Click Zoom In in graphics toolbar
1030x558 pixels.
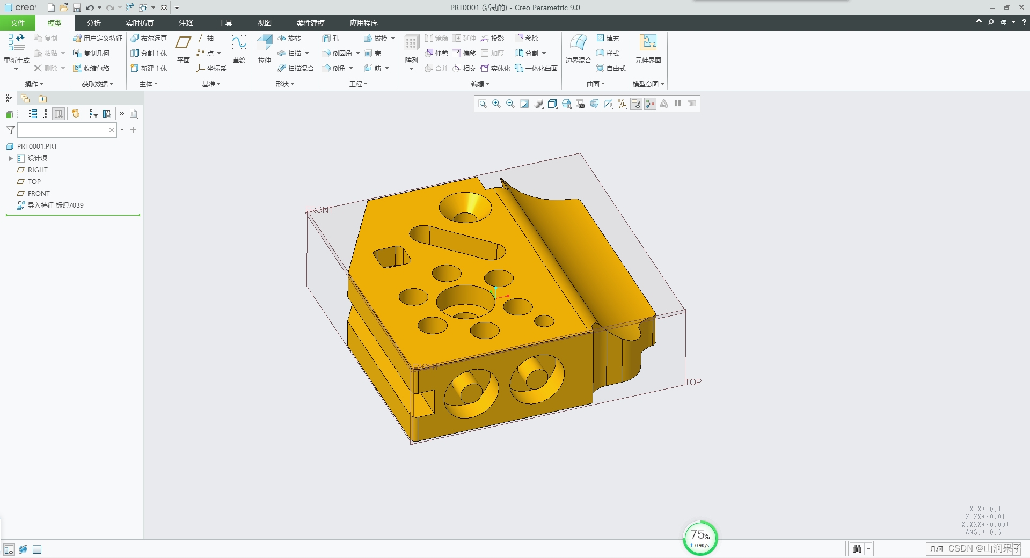pyautogui.click(x=496, y=104)
